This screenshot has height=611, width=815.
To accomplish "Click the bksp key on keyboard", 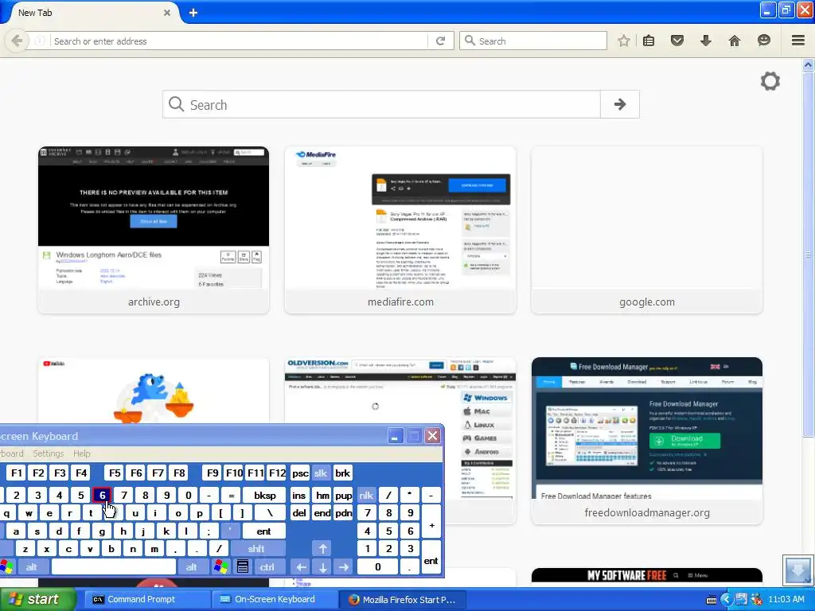I will [x=264, y=495].
